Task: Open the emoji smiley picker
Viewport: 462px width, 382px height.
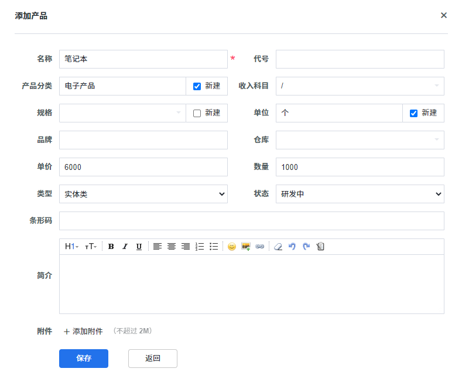Action: click(x=232, y=247)
